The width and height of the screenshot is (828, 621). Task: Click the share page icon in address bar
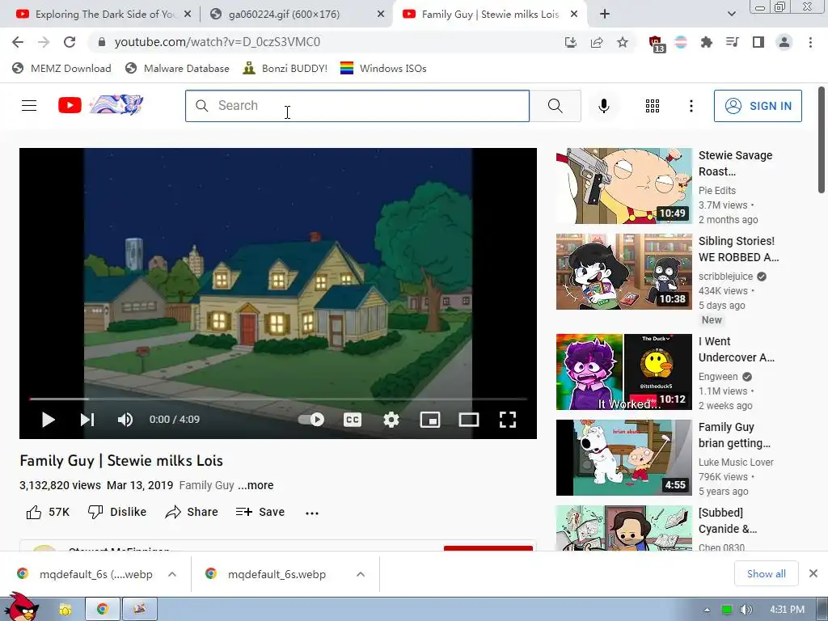click(x=597, y=42)
